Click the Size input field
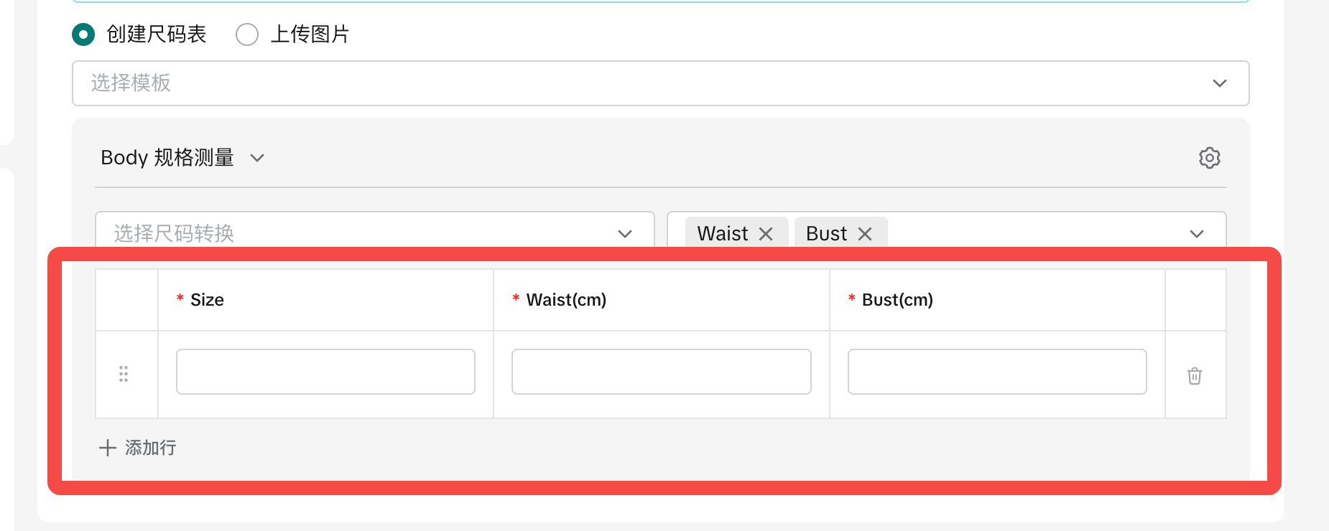Screen dimensions: 1329x531 pos(325,372)
